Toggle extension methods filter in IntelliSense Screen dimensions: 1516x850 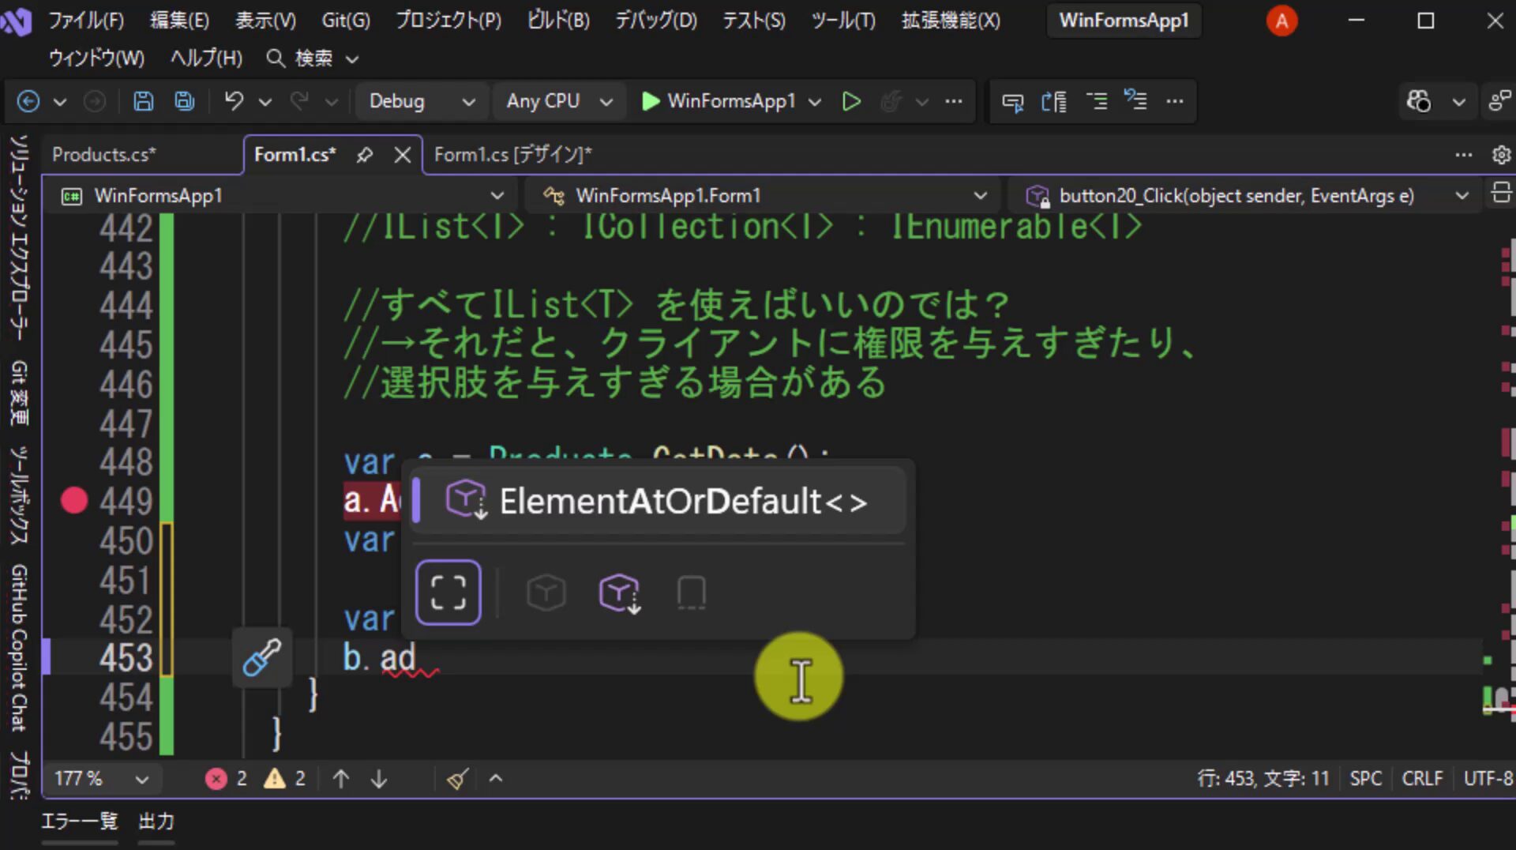click(620, 592)
